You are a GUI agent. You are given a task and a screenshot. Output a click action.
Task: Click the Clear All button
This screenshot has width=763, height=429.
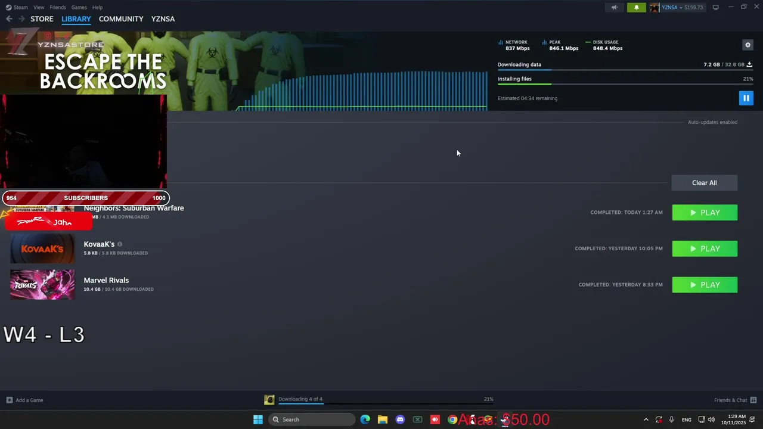tap(704, 183)
